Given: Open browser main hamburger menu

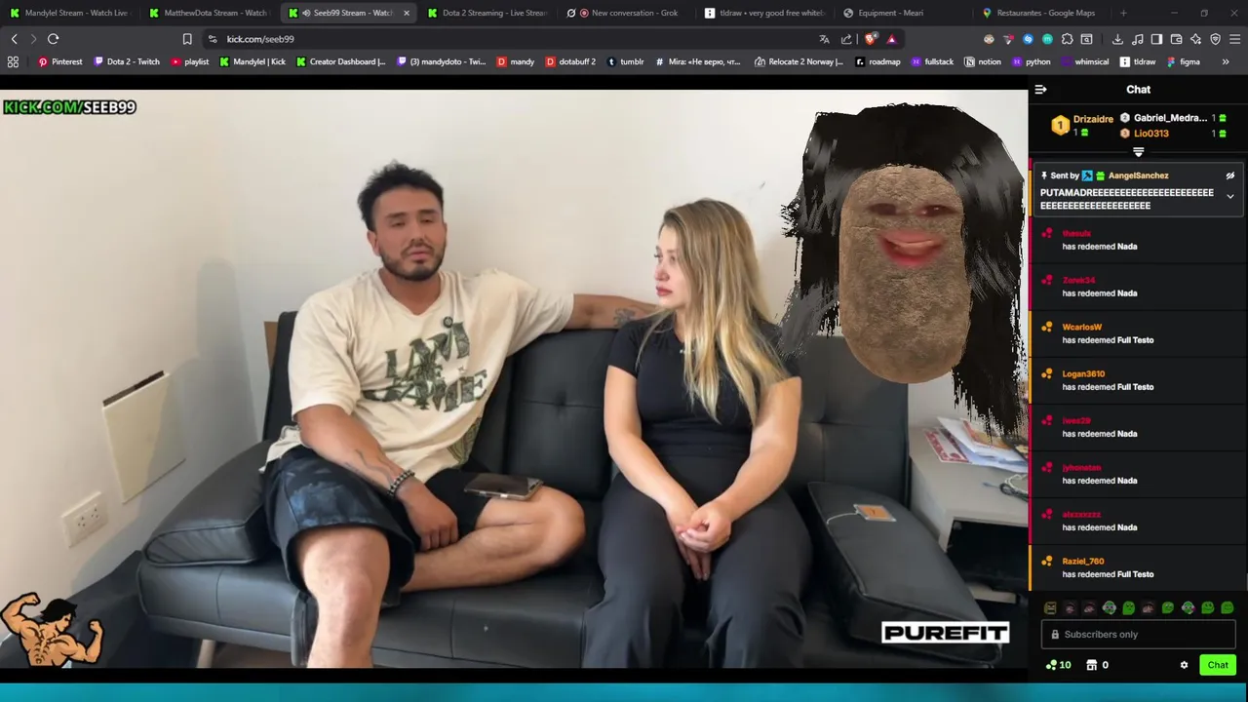Looking at the screenshot, I should coord(1235,39).
